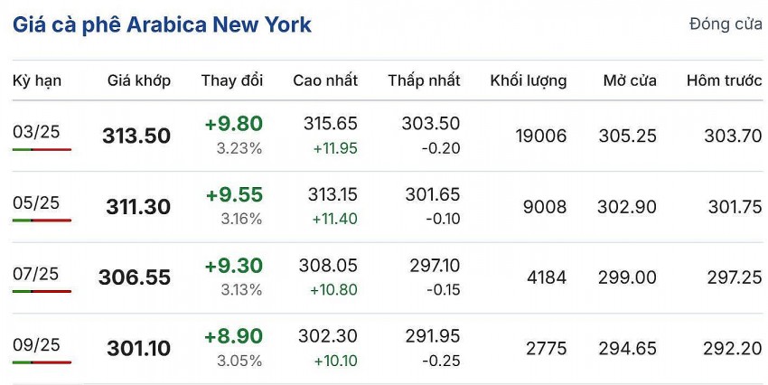Click the 'Mở cửa' column header
This screenshot has width=768, height=385.
630,80
